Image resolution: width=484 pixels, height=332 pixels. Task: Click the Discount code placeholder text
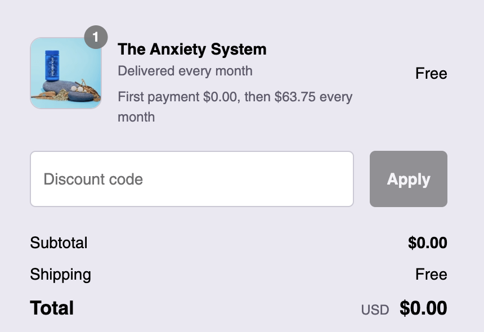pyautogui.click(x=93, y=180)
